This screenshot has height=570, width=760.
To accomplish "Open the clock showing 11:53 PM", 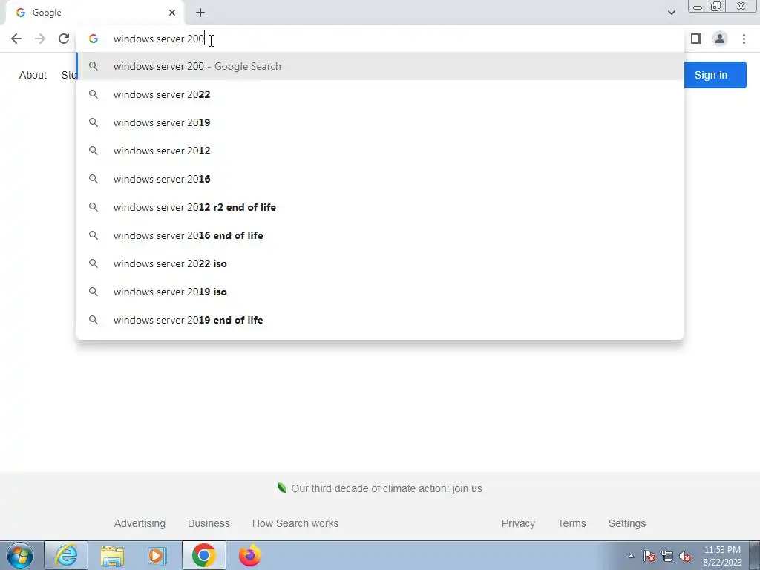I will [722, 556].
